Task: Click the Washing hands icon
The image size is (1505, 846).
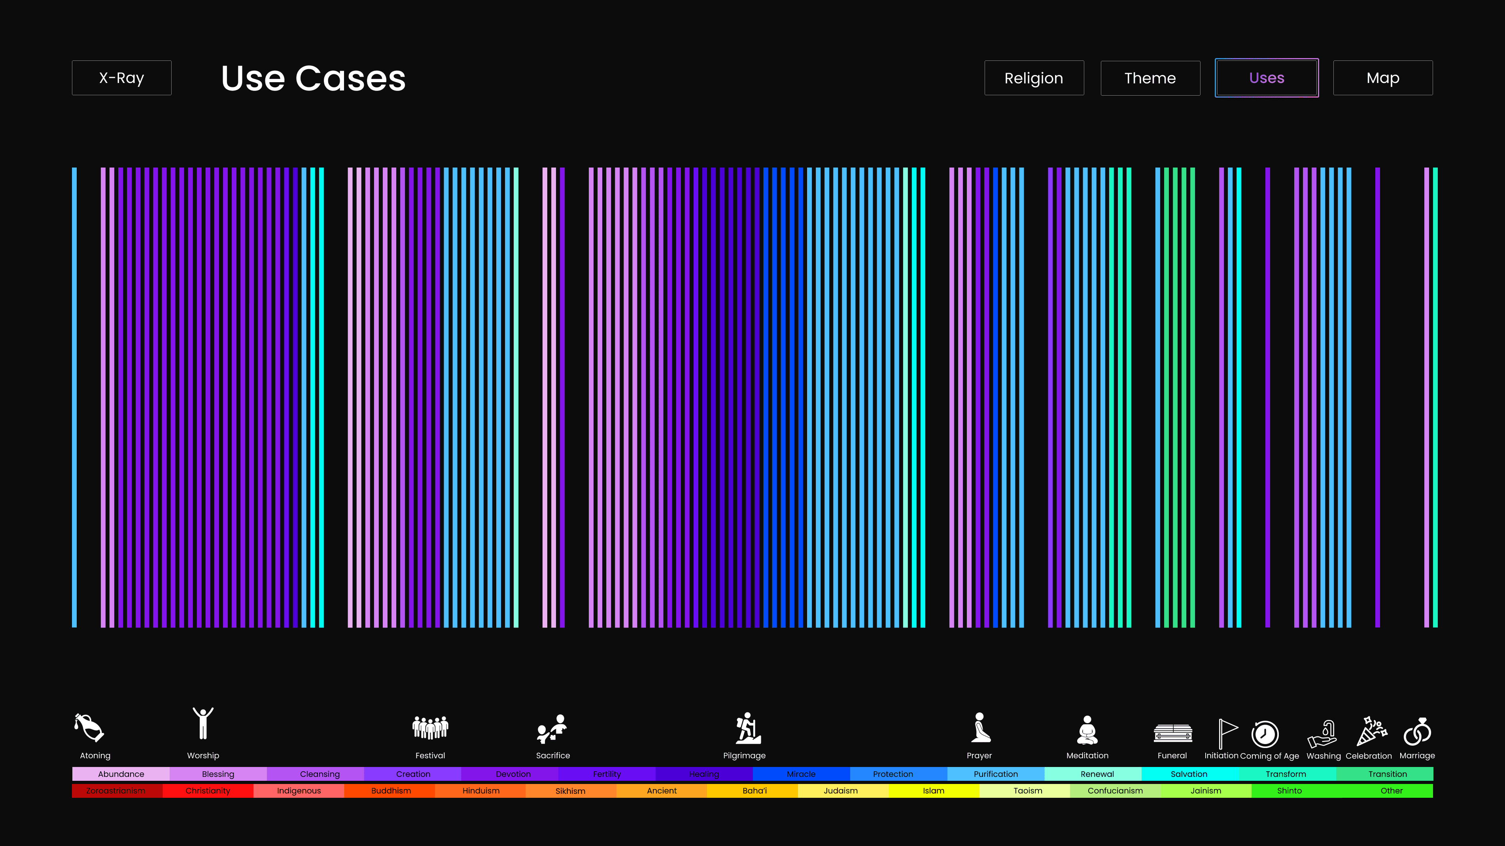Action: (x=1323, y=734)
